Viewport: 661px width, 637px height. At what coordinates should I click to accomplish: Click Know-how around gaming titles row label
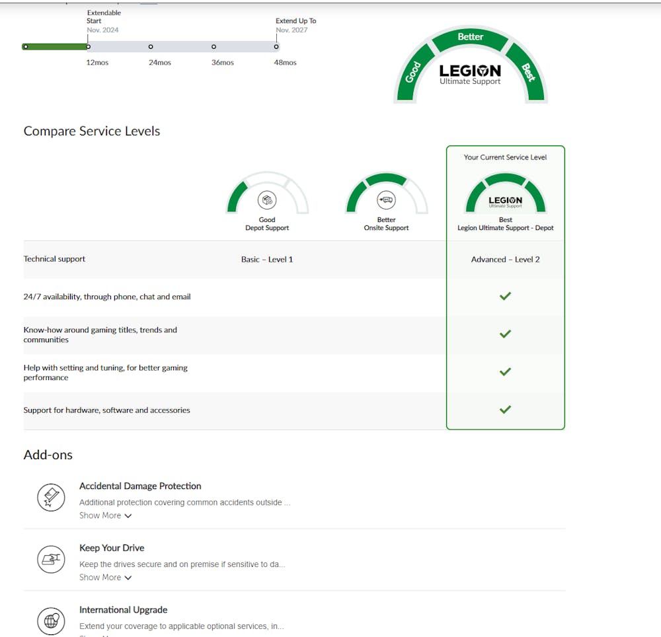coord(100,334)
